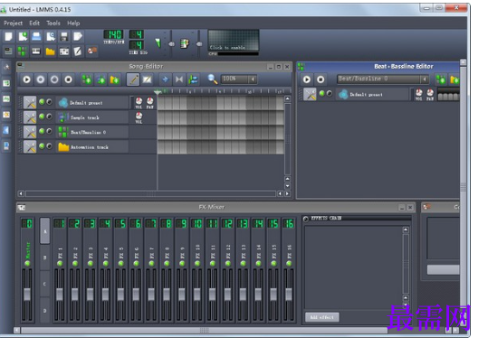488x346 pixels.
Task: Add automation track in Song Editor toolbar
Action: pyautogui.click(x=115, y=79)
